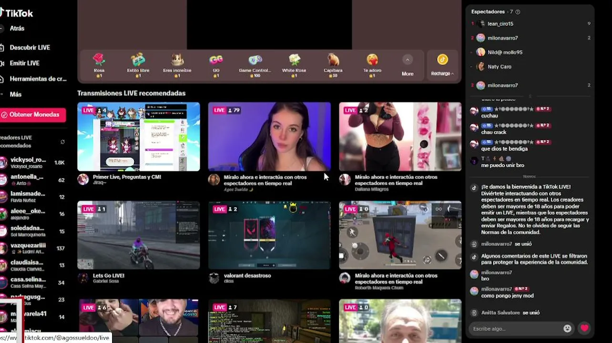The width and height of the screenshot is (612, 343).
Task: Click the title 'Primer Live, Preguntas y CM!'
Action: pos(127,177)
